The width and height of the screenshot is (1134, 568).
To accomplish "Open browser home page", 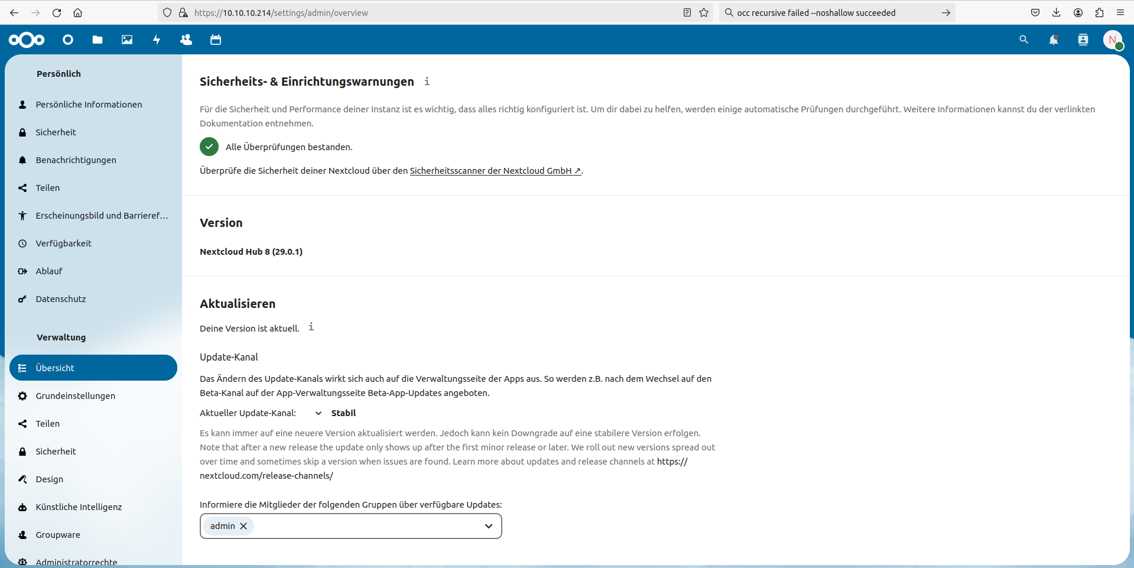I will pyautogui.click(x=77, y=12).
